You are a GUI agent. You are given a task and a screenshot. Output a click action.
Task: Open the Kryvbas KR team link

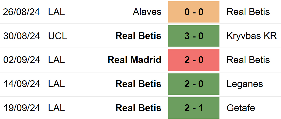coord(252,36)
